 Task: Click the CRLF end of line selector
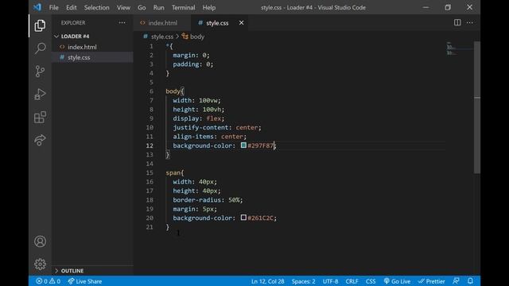click(x=352, y=281)
